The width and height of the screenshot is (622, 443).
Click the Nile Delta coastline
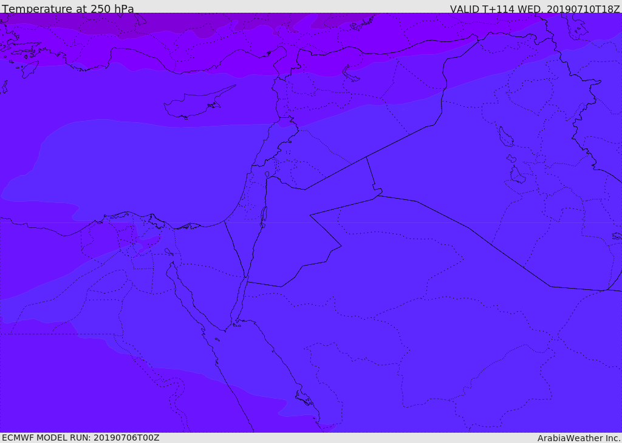(135, 218)
